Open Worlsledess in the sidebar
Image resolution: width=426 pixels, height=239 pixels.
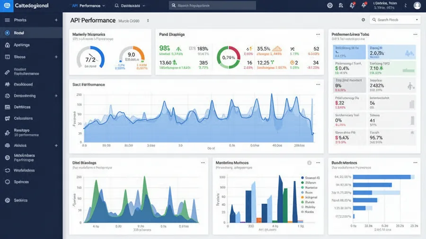(31, 171)
